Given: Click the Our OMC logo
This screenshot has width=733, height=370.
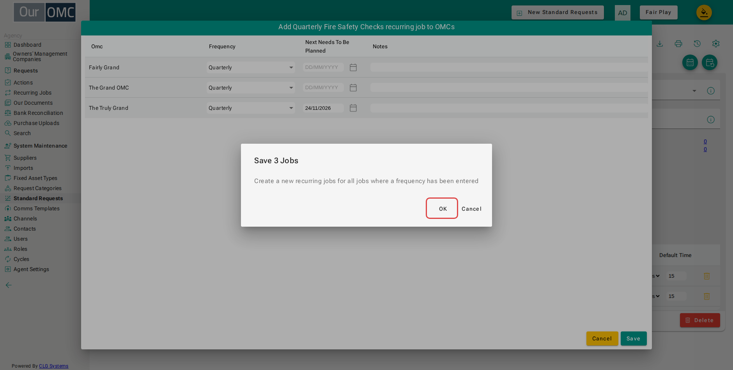Looking at the screenshot, I should click(45, 12).
